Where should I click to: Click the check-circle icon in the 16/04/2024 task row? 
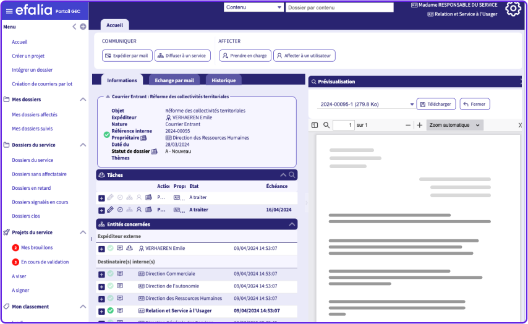[120, 210]
